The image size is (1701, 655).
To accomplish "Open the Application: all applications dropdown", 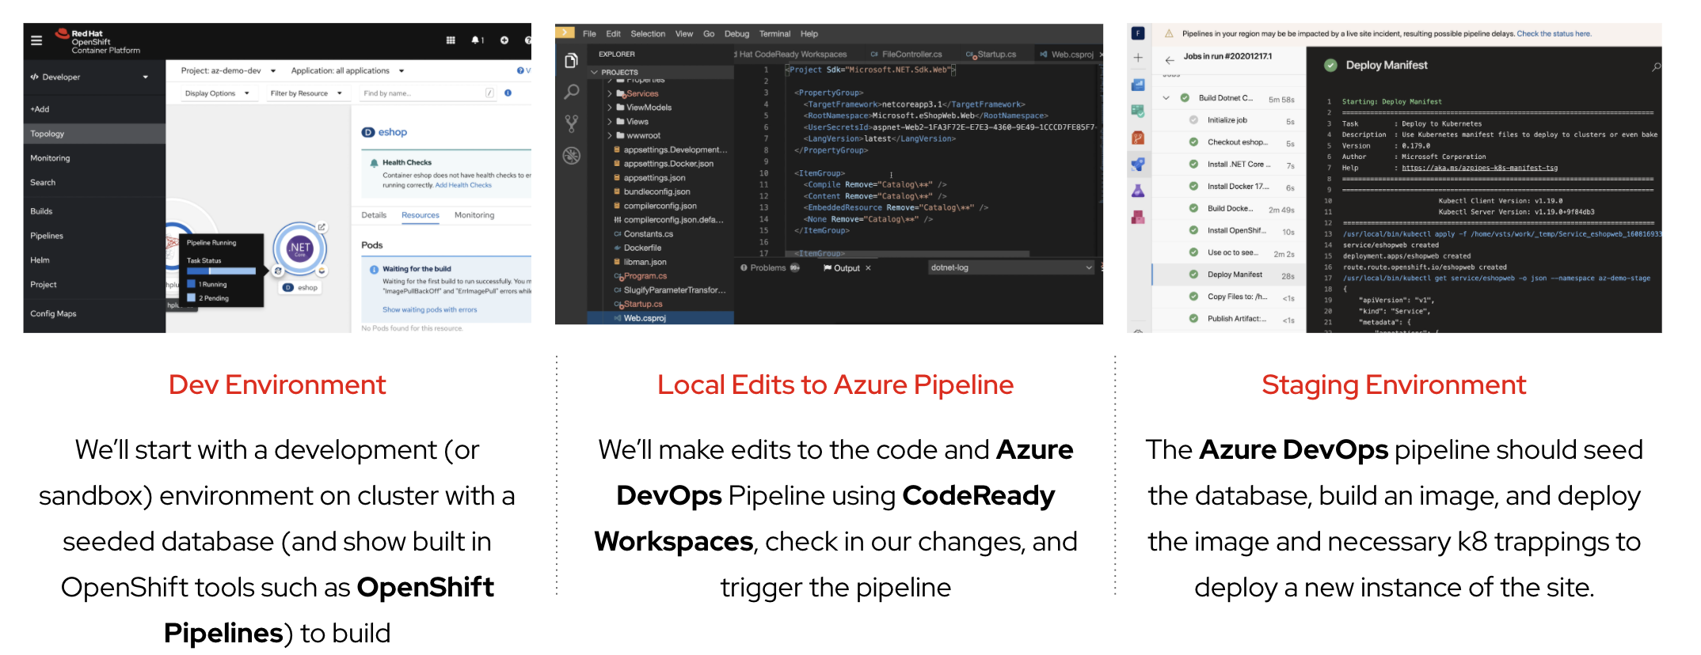I will pos(348,71).
